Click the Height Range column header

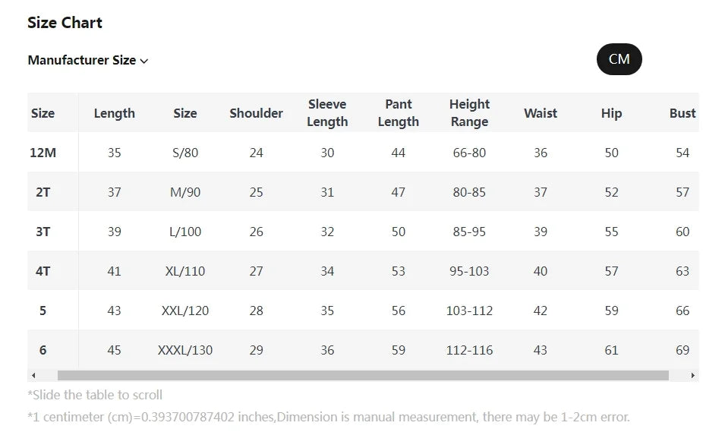tap(469, 113)
